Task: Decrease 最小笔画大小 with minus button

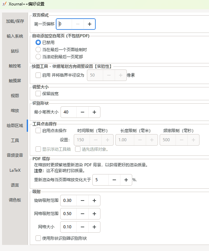Action: [x=83, y=112]
